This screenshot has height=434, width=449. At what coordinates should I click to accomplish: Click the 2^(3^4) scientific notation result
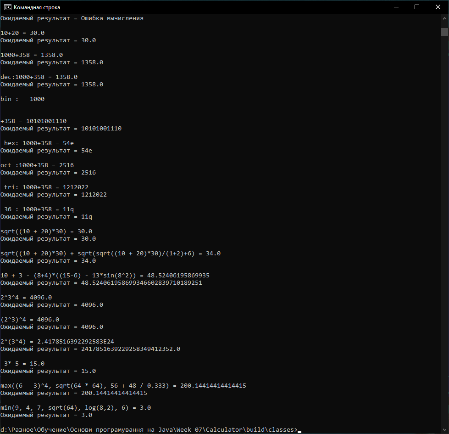tap(58, 341)
